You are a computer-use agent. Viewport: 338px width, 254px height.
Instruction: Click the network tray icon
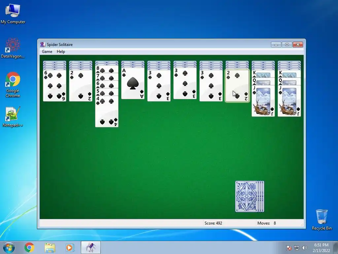point(297,247)
